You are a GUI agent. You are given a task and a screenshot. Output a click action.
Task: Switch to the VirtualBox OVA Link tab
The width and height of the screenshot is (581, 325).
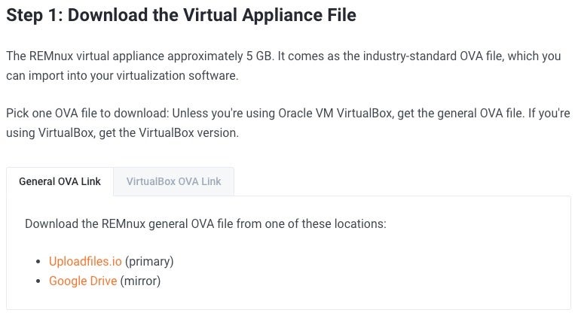[173, 181]
